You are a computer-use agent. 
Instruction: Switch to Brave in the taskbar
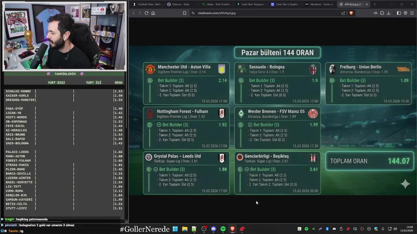click(x=233, y=229)
